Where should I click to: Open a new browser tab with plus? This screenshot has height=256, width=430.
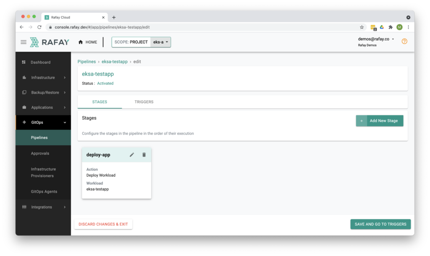(114, 18)
